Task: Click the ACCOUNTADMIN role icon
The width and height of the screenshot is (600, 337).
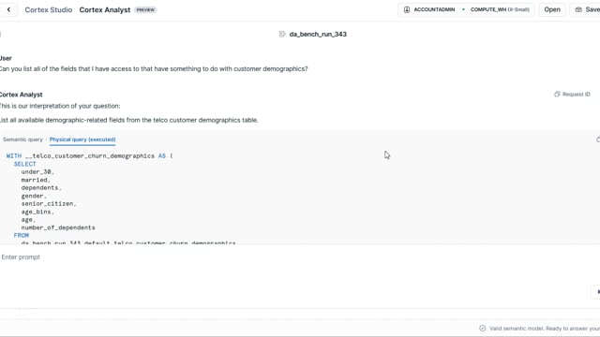Action: point(406,9)
